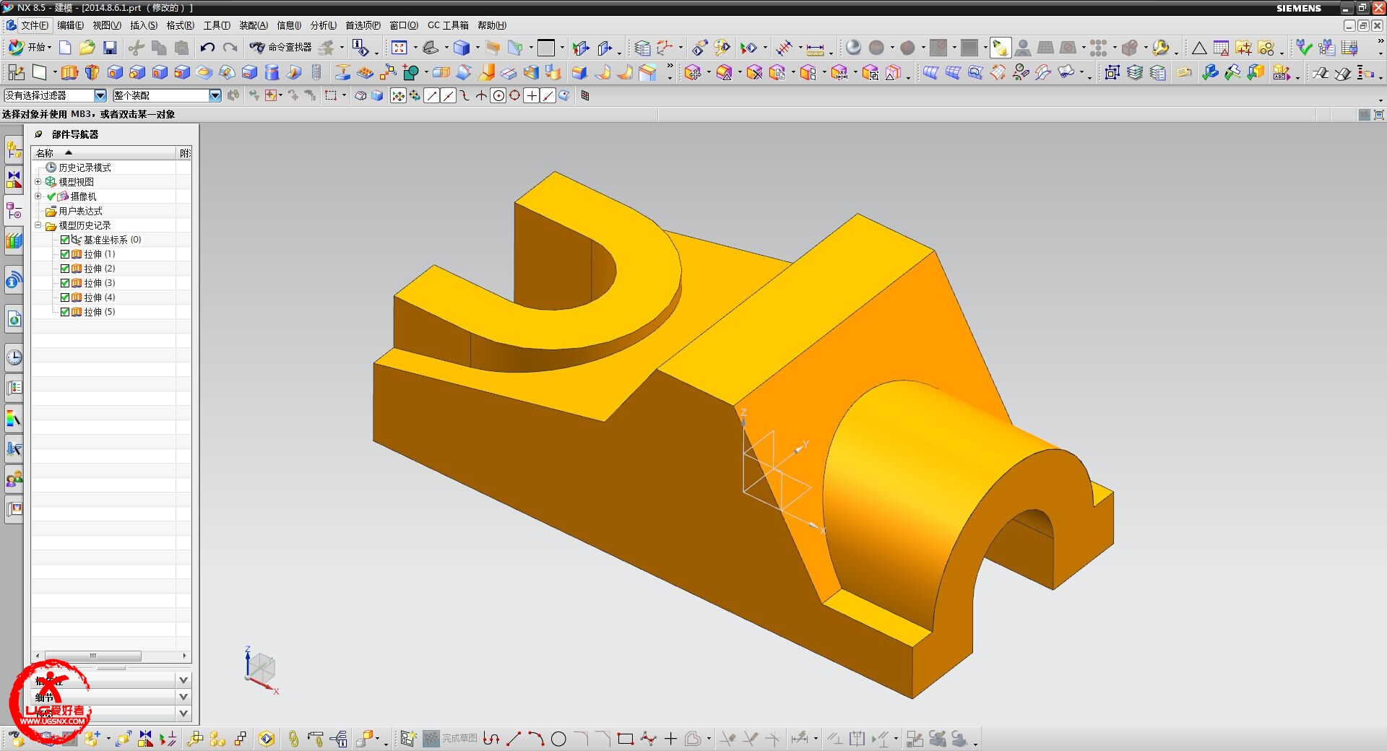Click the Arc sketch tool in bottom toolbar
The height and width of the screenshot is (751, 1387).
536,739
